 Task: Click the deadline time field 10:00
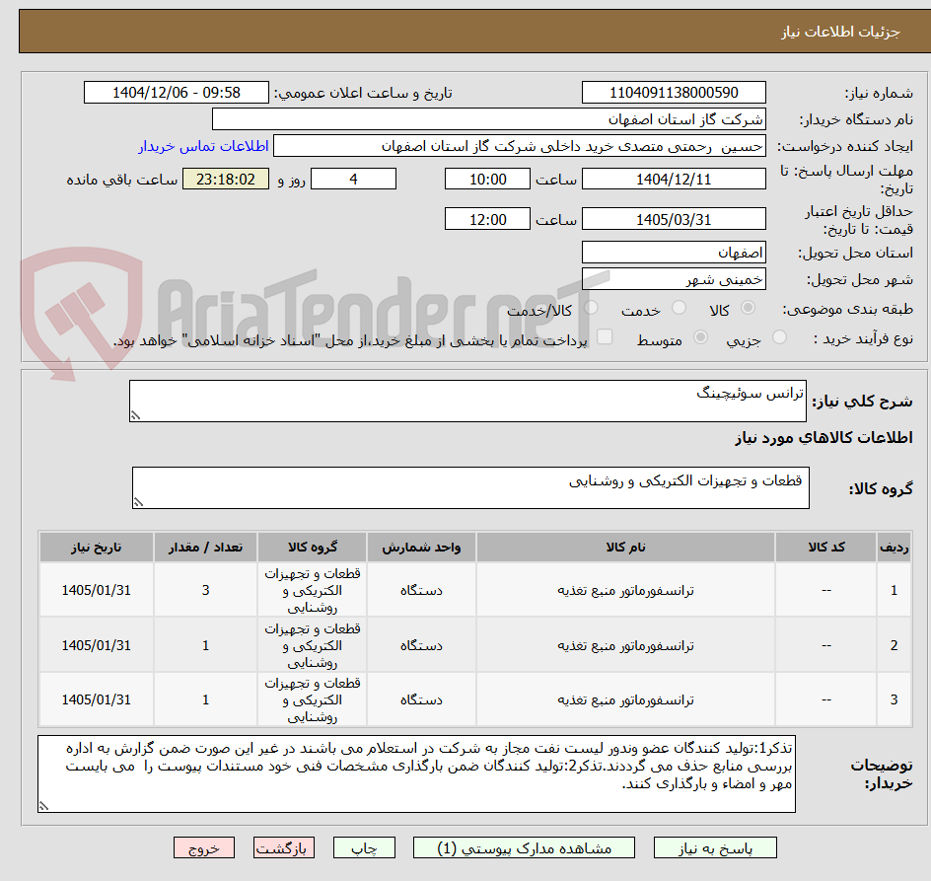[487, 179]
